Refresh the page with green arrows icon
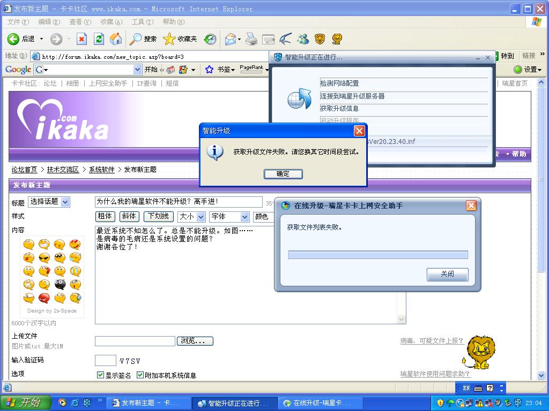This screenshot has height=411, width=549. pyautogui.click(x=99, y=39)
